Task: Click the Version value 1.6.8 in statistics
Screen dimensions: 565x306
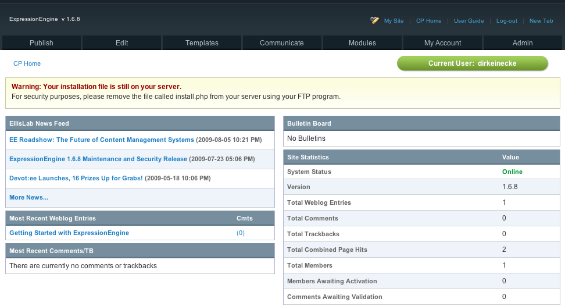Action: [x=510, y=187]
